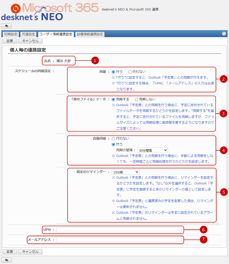This screenshot has width=229, height=264.
Task: Select 行わない for 自動同期
Action: pos(114,139)
